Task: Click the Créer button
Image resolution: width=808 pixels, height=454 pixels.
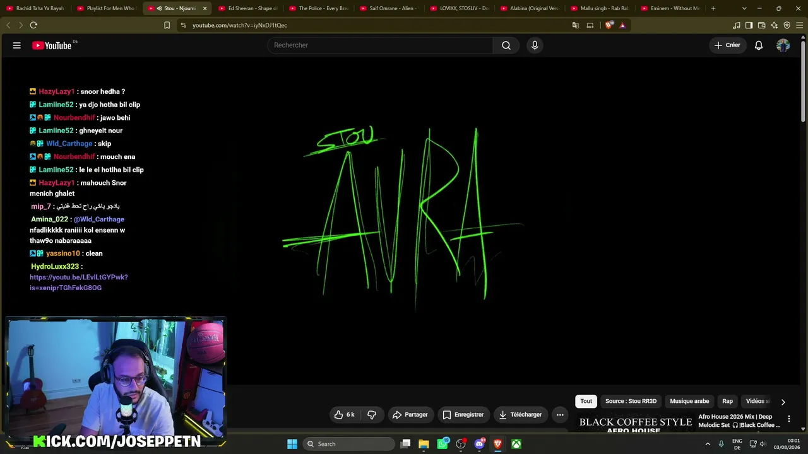Action: pos(727,45)
